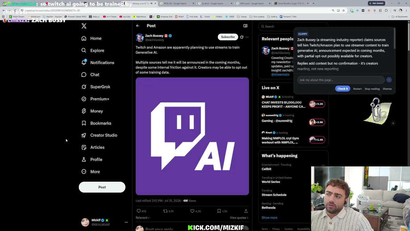Open Chat in the sidebar

pyautogui.click(x=90, y=75)
